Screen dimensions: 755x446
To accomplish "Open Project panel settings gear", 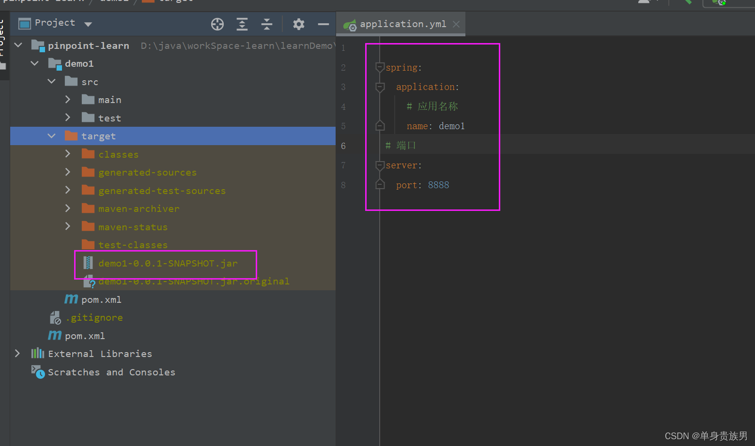I will [299, 24].
